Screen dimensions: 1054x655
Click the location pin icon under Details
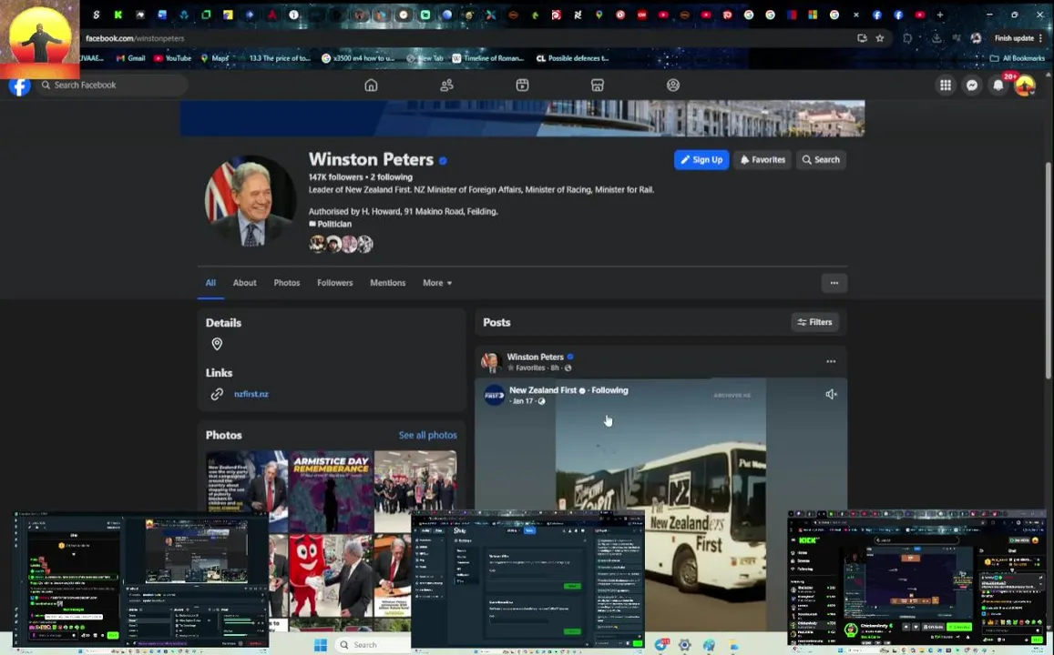click(x=217, y=344)
